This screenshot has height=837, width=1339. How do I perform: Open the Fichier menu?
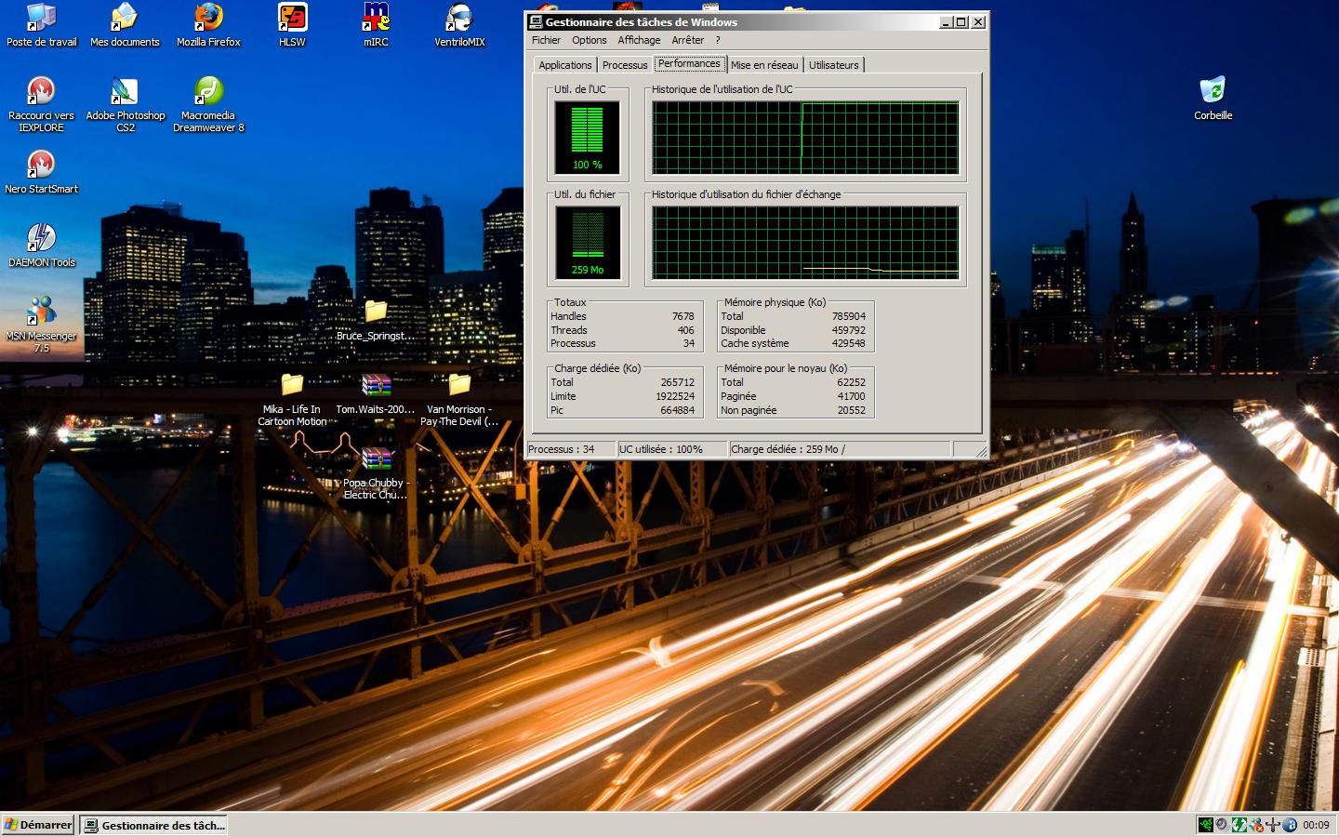click(546, 40)
